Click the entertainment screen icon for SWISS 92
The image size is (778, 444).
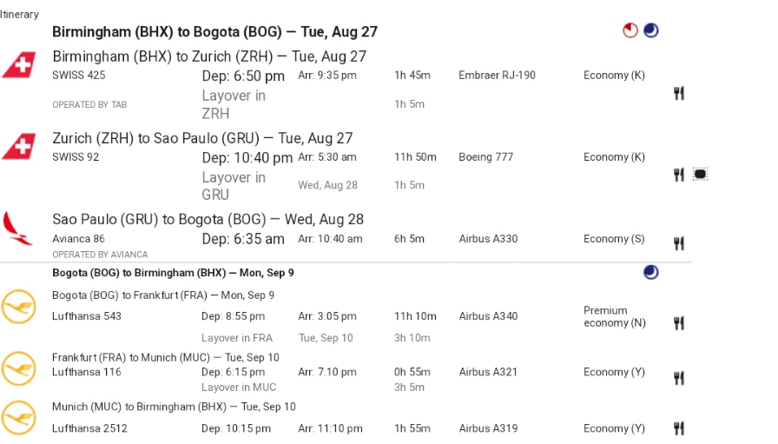pyautogui.click(x=700, y=175)
